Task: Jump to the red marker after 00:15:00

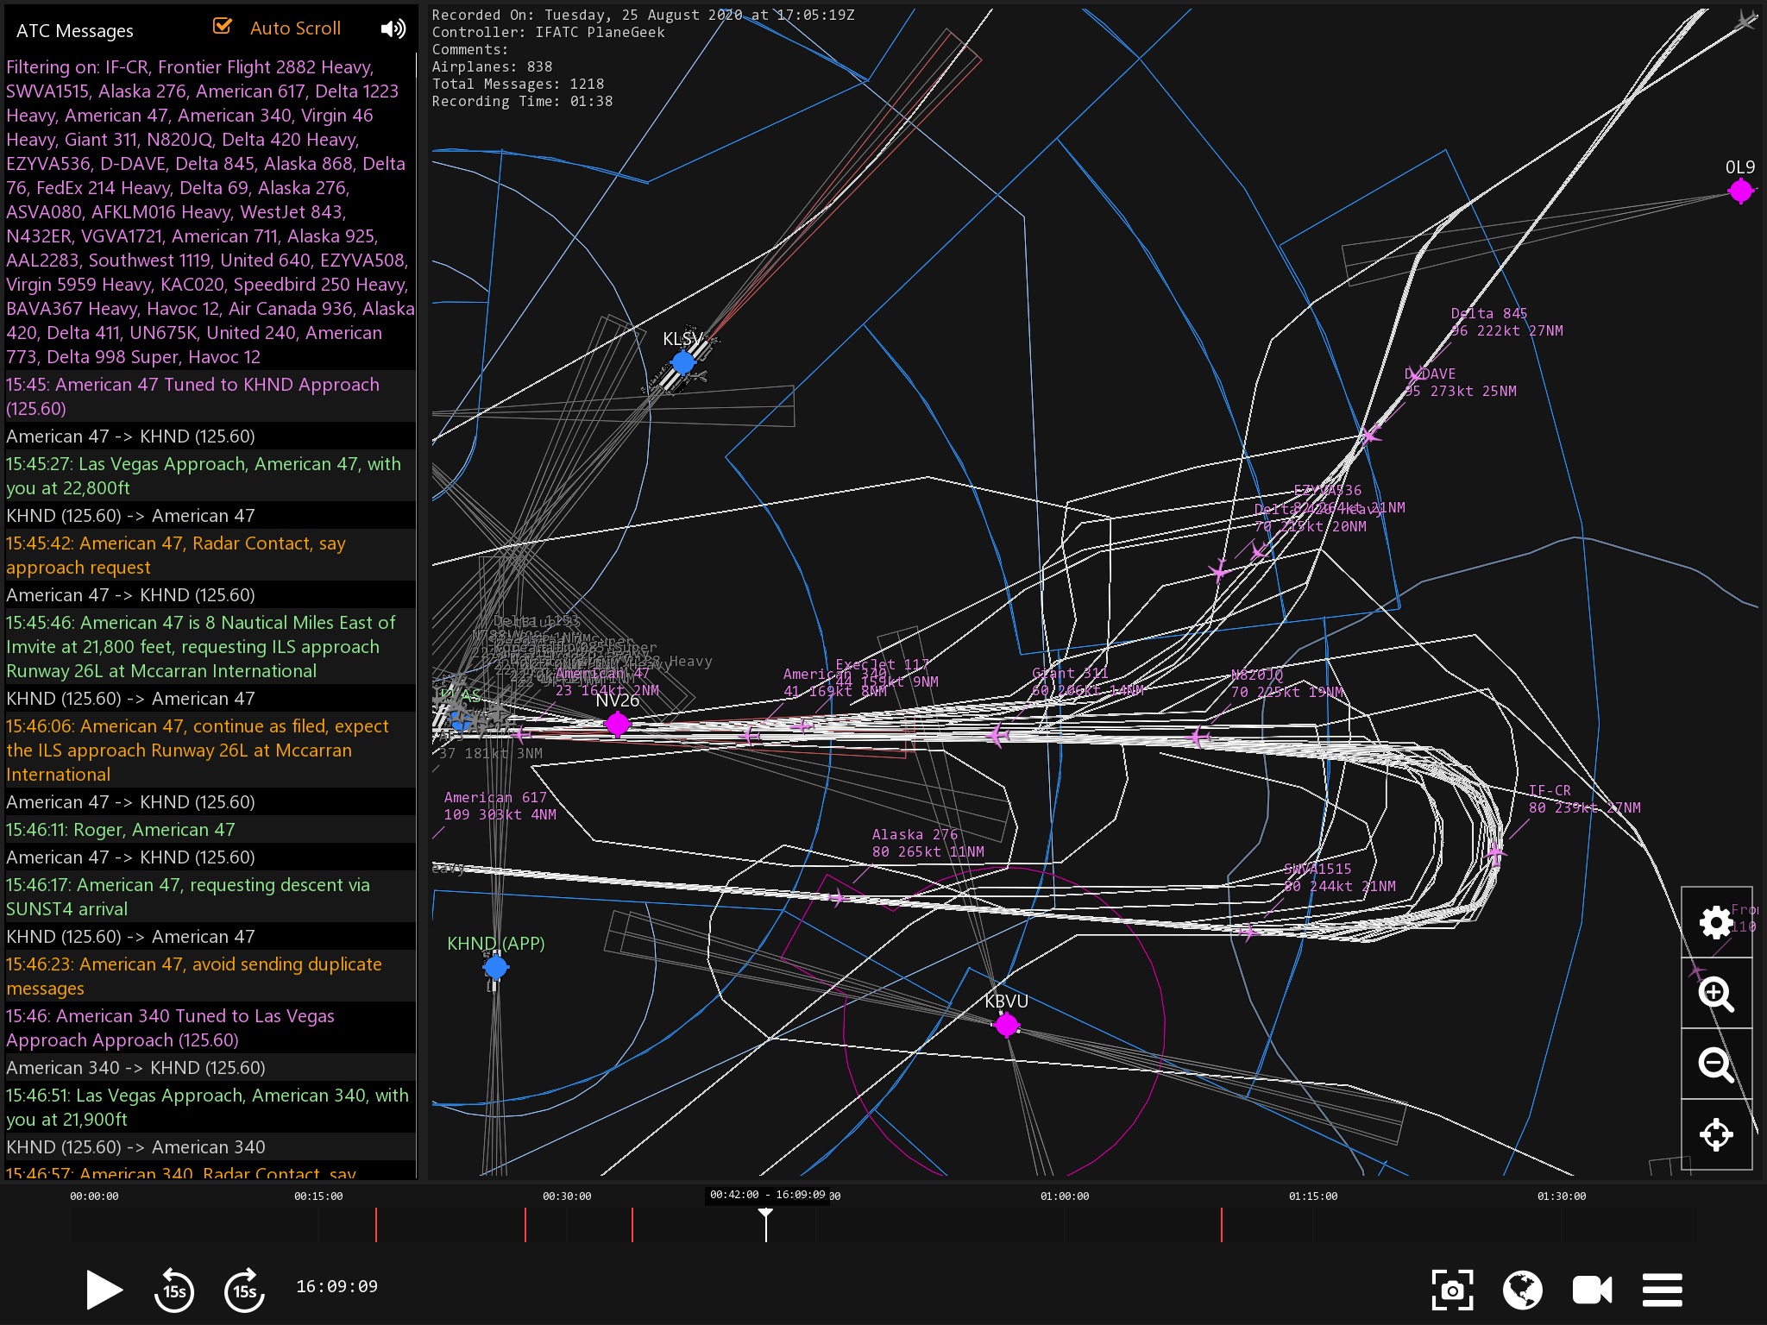Action: 376,1225
